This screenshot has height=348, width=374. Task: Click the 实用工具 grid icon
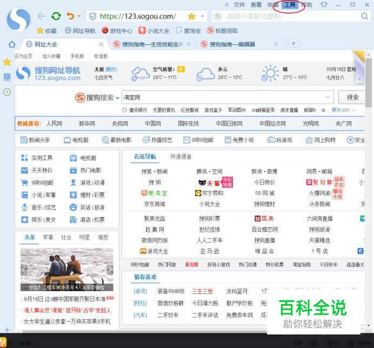(24, 158)
